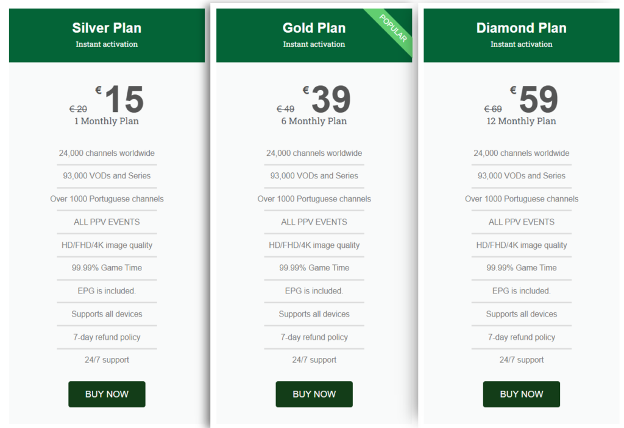Click the crossed-out €49 old price
624x428 pixels.
pyautogui.click(x=285, y=110)
